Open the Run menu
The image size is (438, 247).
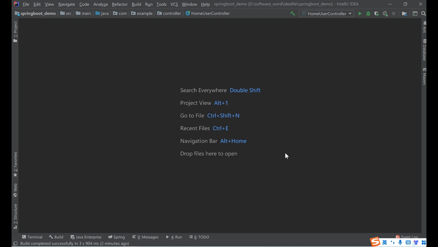tap(149, 4)
